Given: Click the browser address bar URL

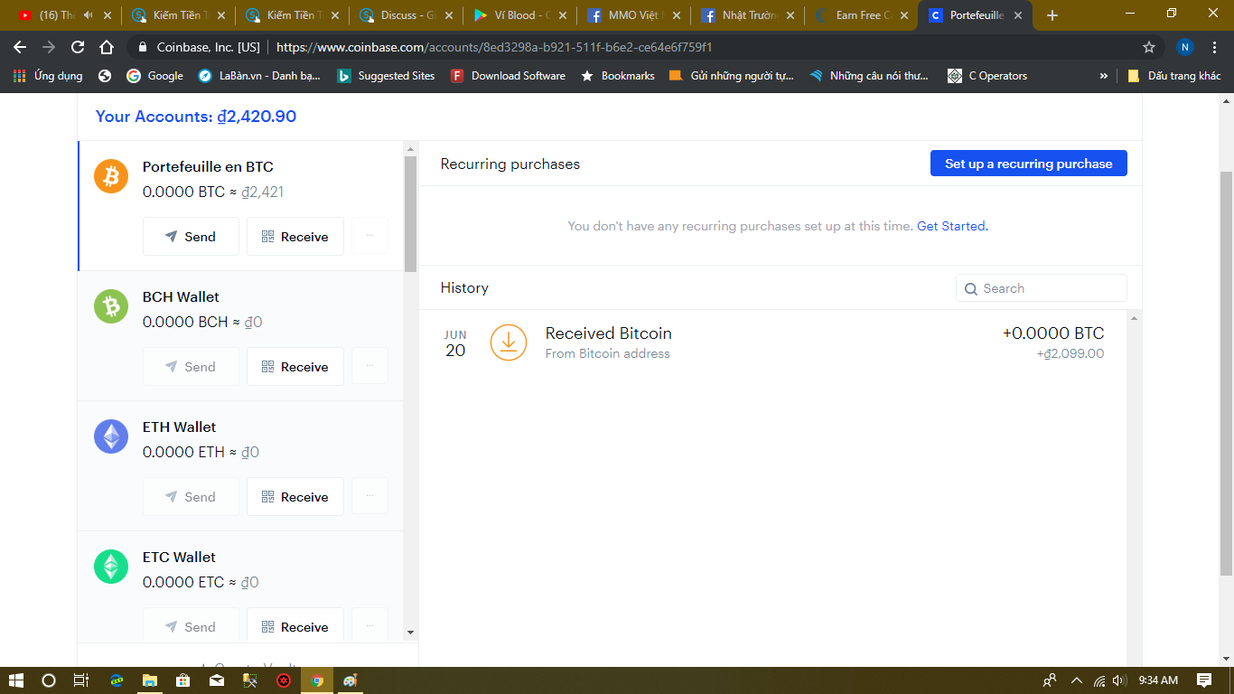Looking at the screenshot, I should pyautogui.click(x=494, y=47).
